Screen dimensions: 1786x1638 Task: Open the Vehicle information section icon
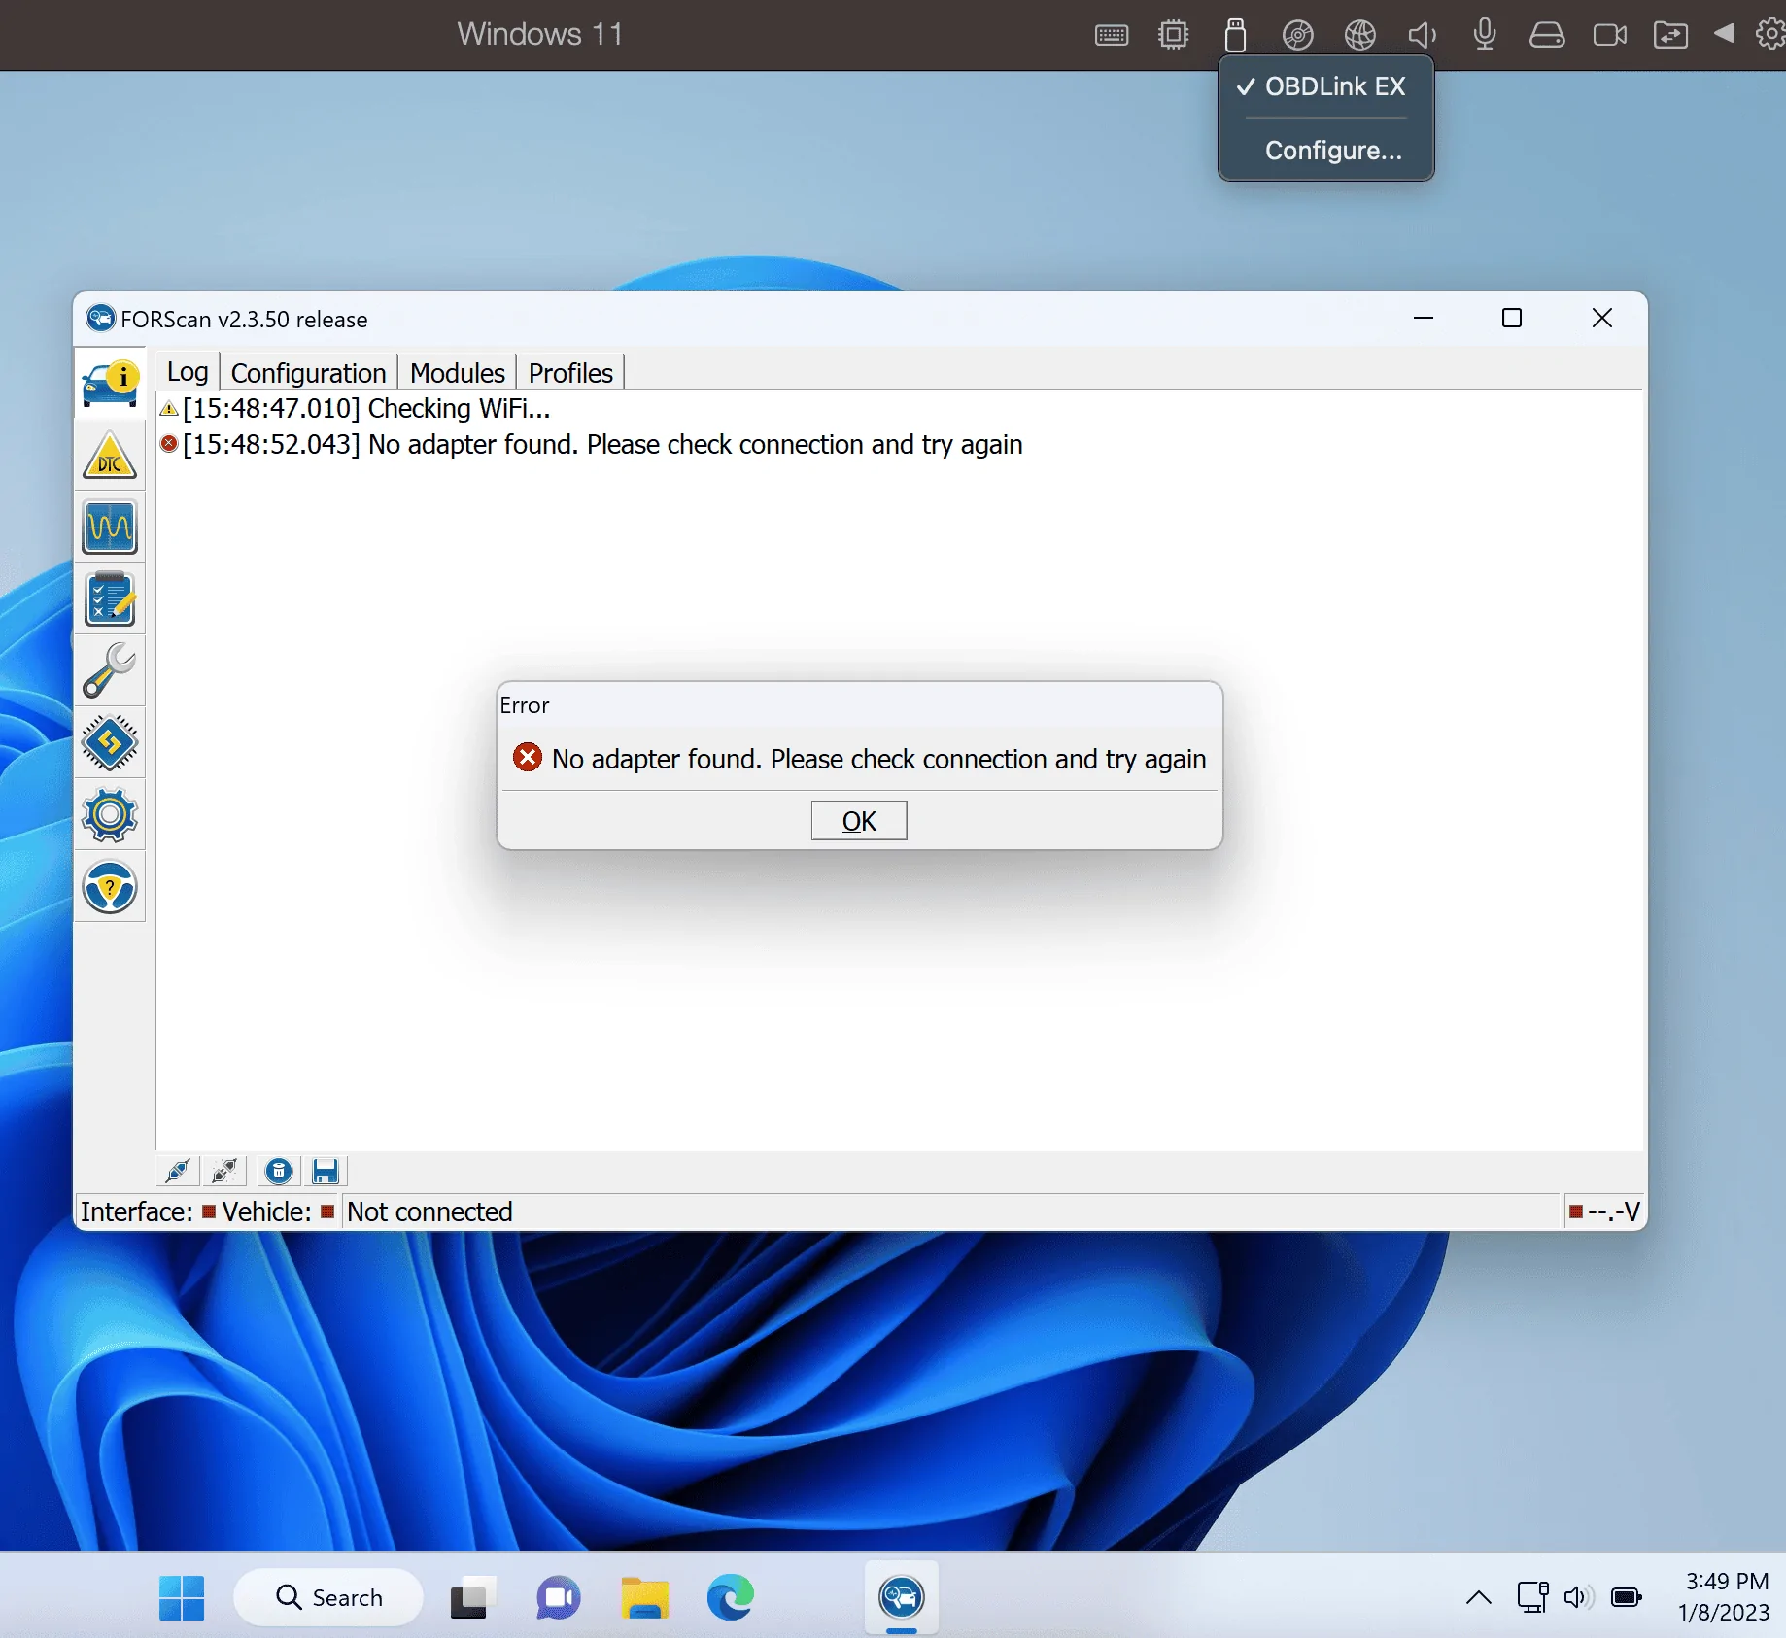[110, 383]
